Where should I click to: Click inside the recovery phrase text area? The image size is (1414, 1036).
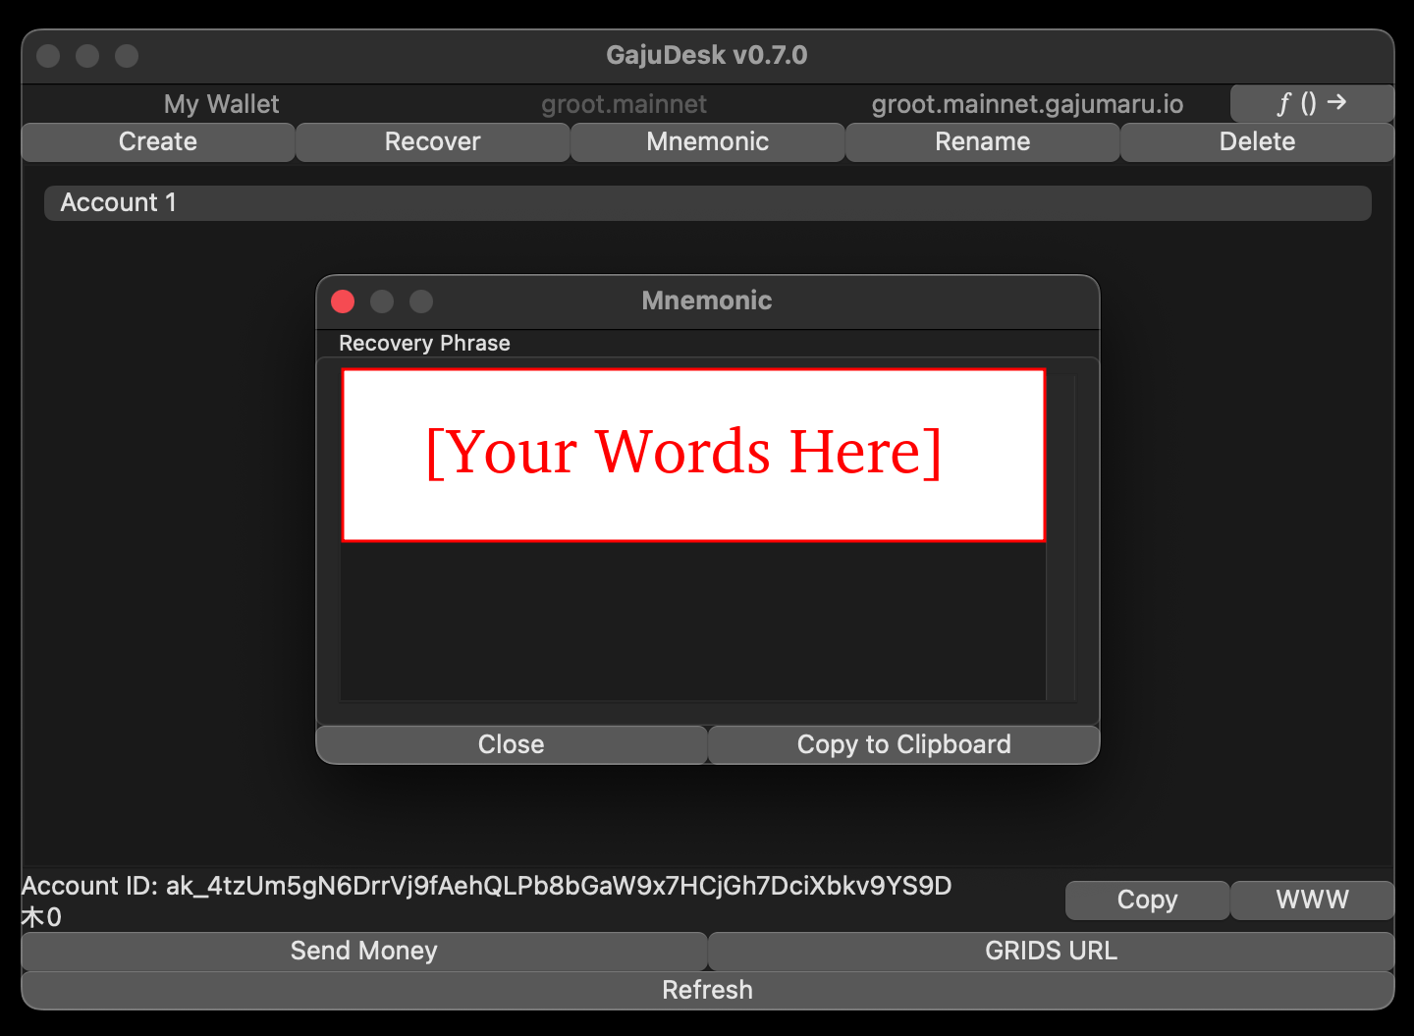coord(692,619)
